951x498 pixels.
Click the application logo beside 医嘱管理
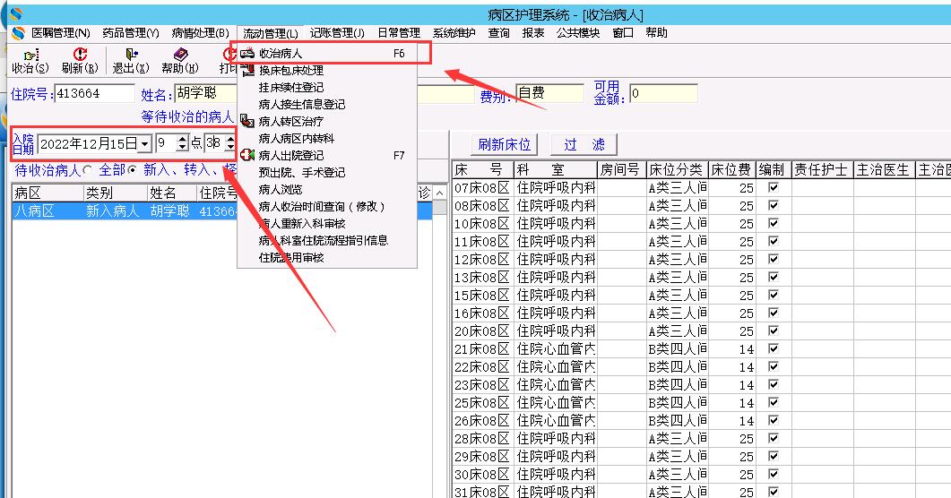pos(18,33)
